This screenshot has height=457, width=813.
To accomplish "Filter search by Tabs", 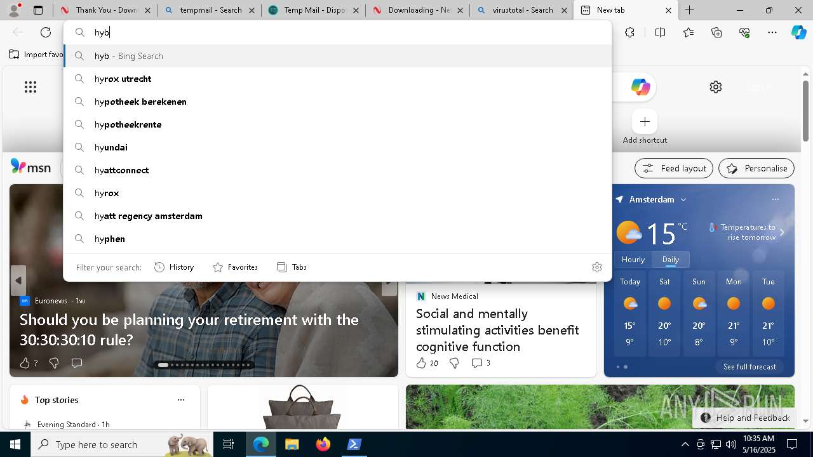I will coord(292,267).
